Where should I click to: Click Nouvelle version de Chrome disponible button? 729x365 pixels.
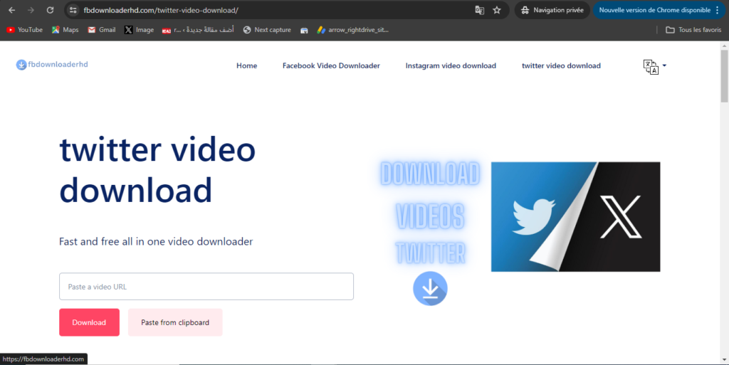point(655,10)
